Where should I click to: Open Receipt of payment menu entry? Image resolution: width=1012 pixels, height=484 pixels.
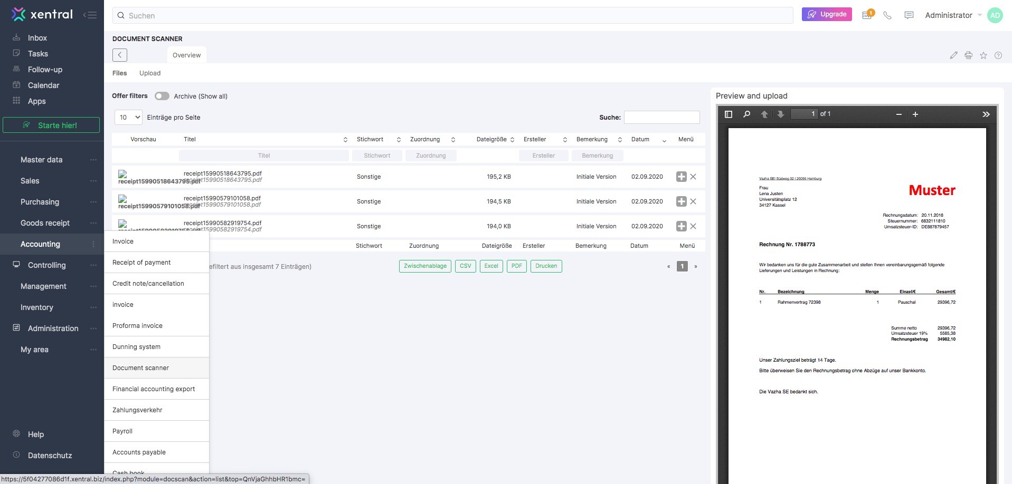157,263
